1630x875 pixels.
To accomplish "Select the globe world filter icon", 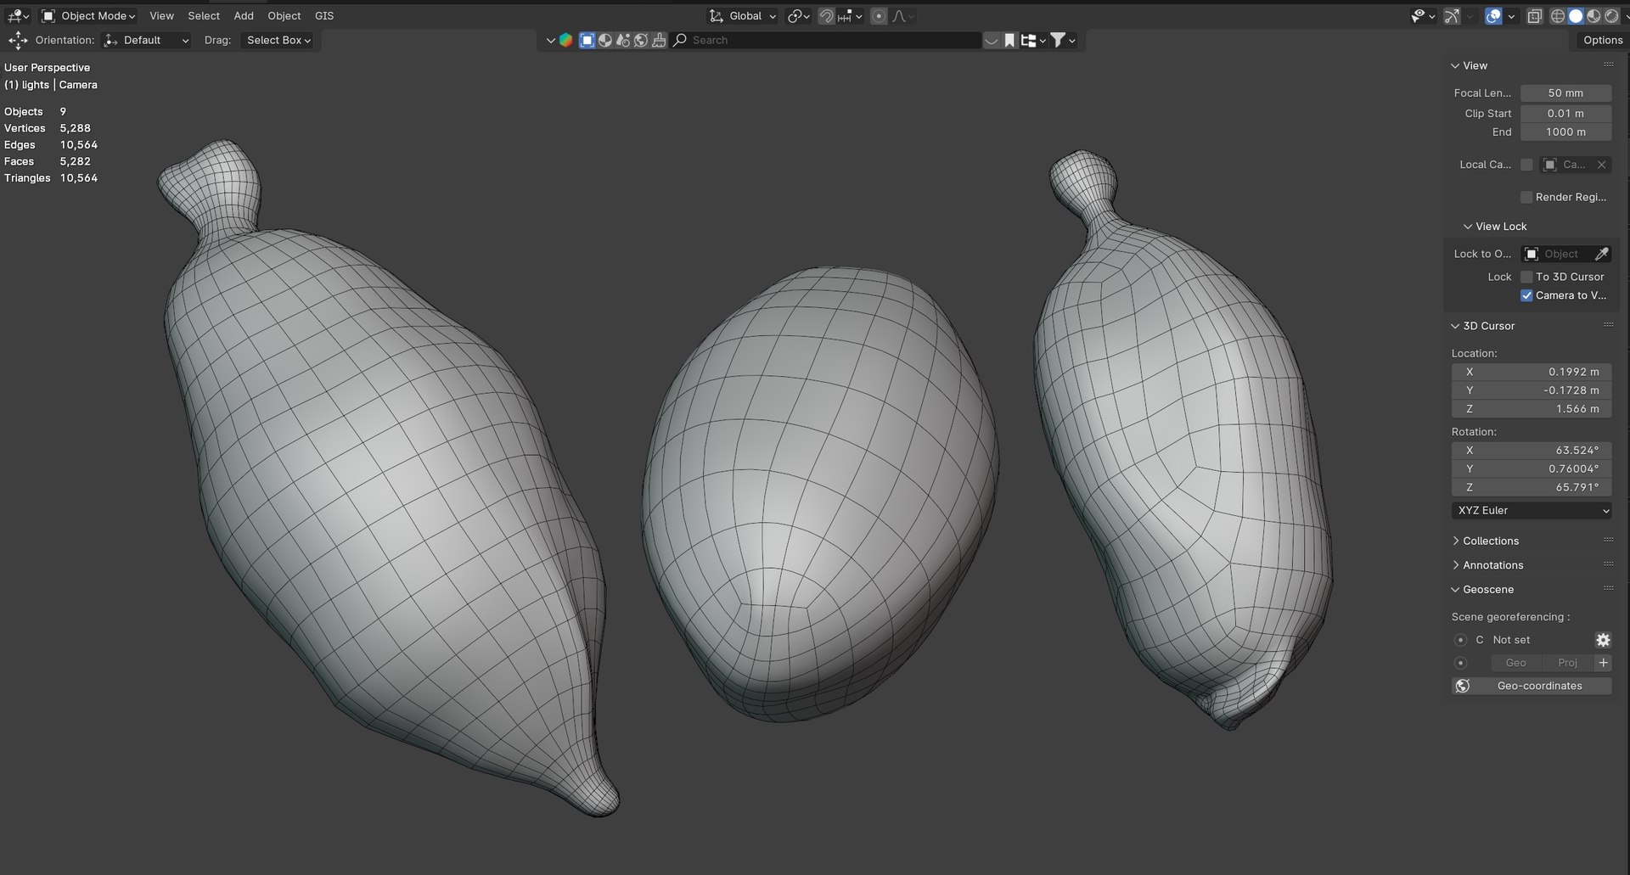I will coord(641,40).
